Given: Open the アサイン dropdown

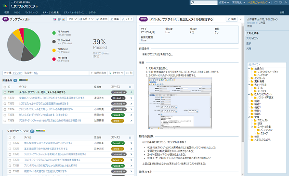Looking at the screenshot, I should [116, 73].
